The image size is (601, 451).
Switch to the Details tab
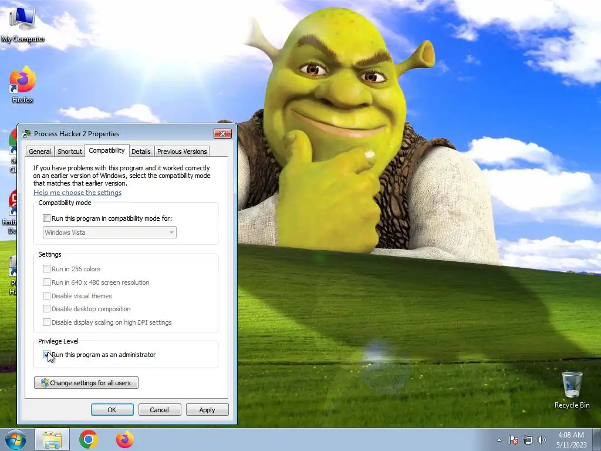tap(141, 152)
